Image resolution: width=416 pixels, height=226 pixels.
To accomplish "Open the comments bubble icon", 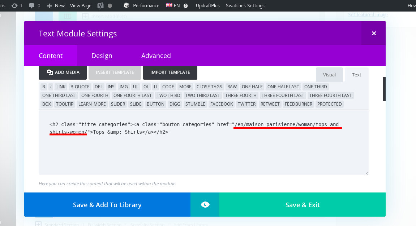I will (31, 5).
